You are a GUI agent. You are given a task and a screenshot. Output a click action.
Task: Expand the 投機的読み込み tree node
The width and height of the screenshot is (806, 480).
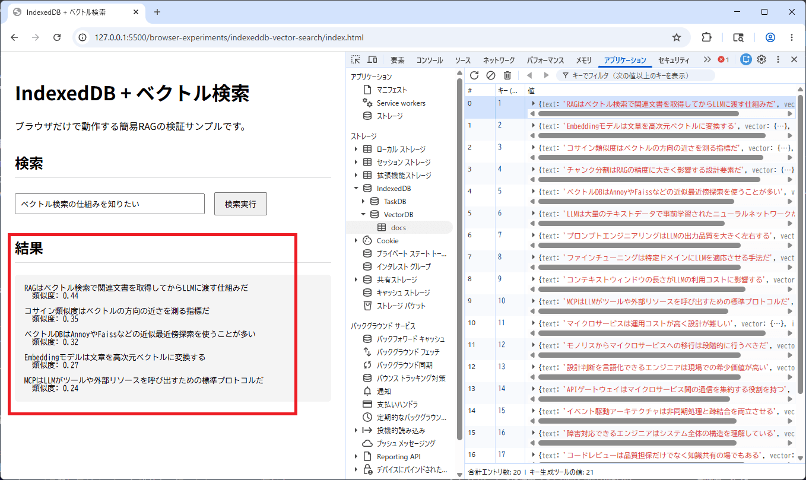point(356,431)
